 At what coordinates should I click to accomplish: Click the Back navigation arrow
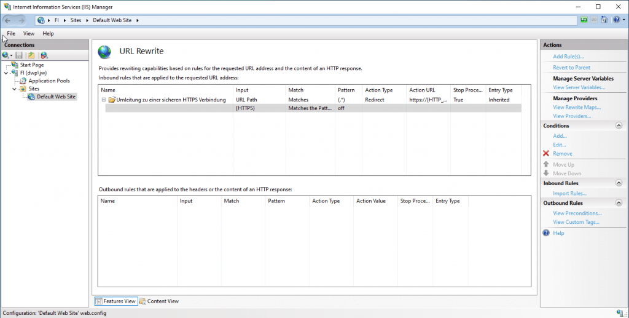(7, 20)
